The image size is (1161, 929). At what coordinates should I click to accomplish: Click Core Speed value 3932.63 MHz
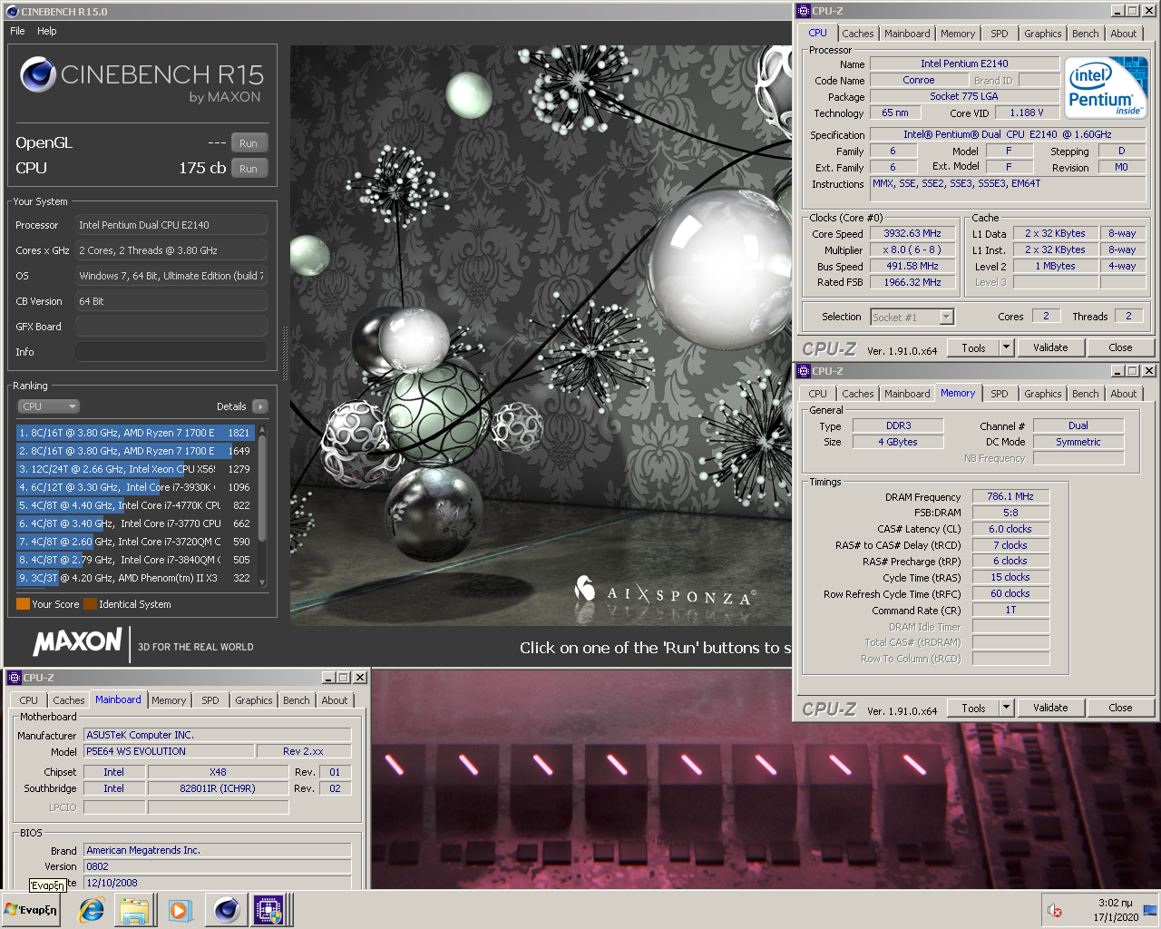click(x=912, y=233)
